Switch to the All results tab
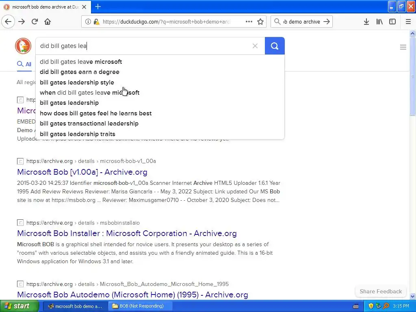This screenshot has width=416, height=312. (24, 64)
